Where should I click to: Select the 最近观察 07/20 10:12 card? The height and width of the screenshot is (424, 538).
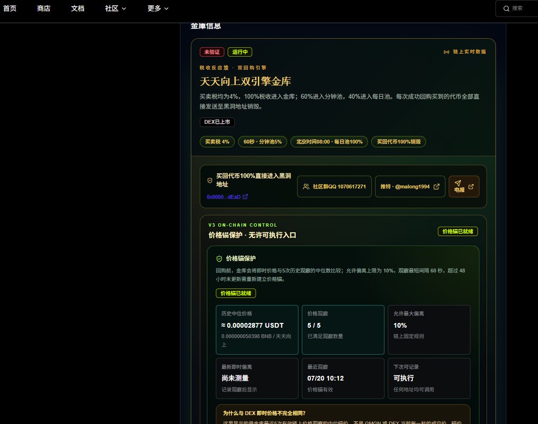pyautogui.click(x=343, y=378)
